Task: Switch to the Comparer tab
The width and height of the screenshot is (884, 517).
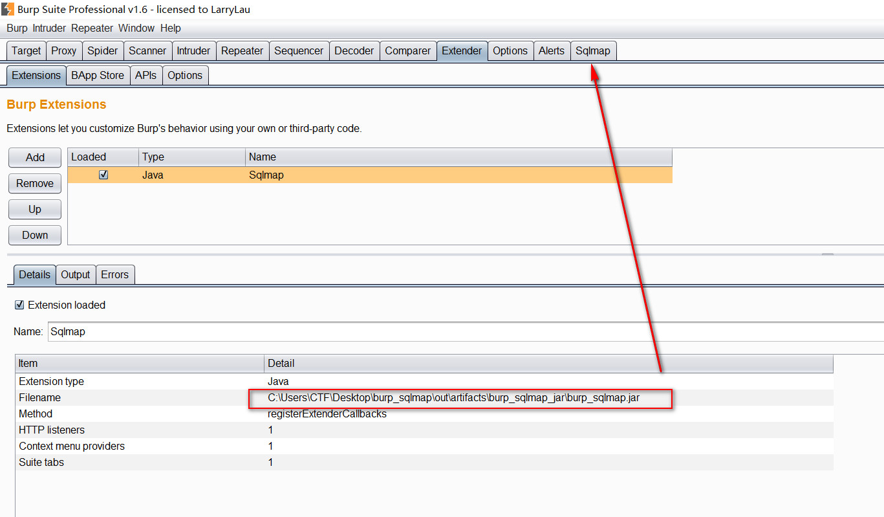Action: (408, 50)
